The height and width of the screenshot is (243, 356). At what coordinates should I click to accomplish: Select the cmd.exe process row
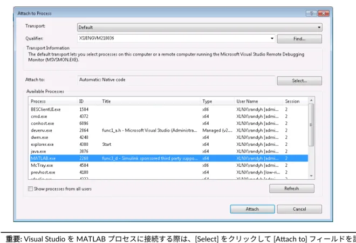(169, 117)
